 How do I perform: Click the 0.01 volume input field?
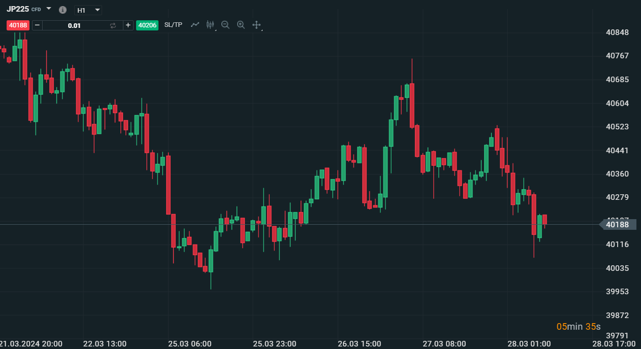point(74,25)
